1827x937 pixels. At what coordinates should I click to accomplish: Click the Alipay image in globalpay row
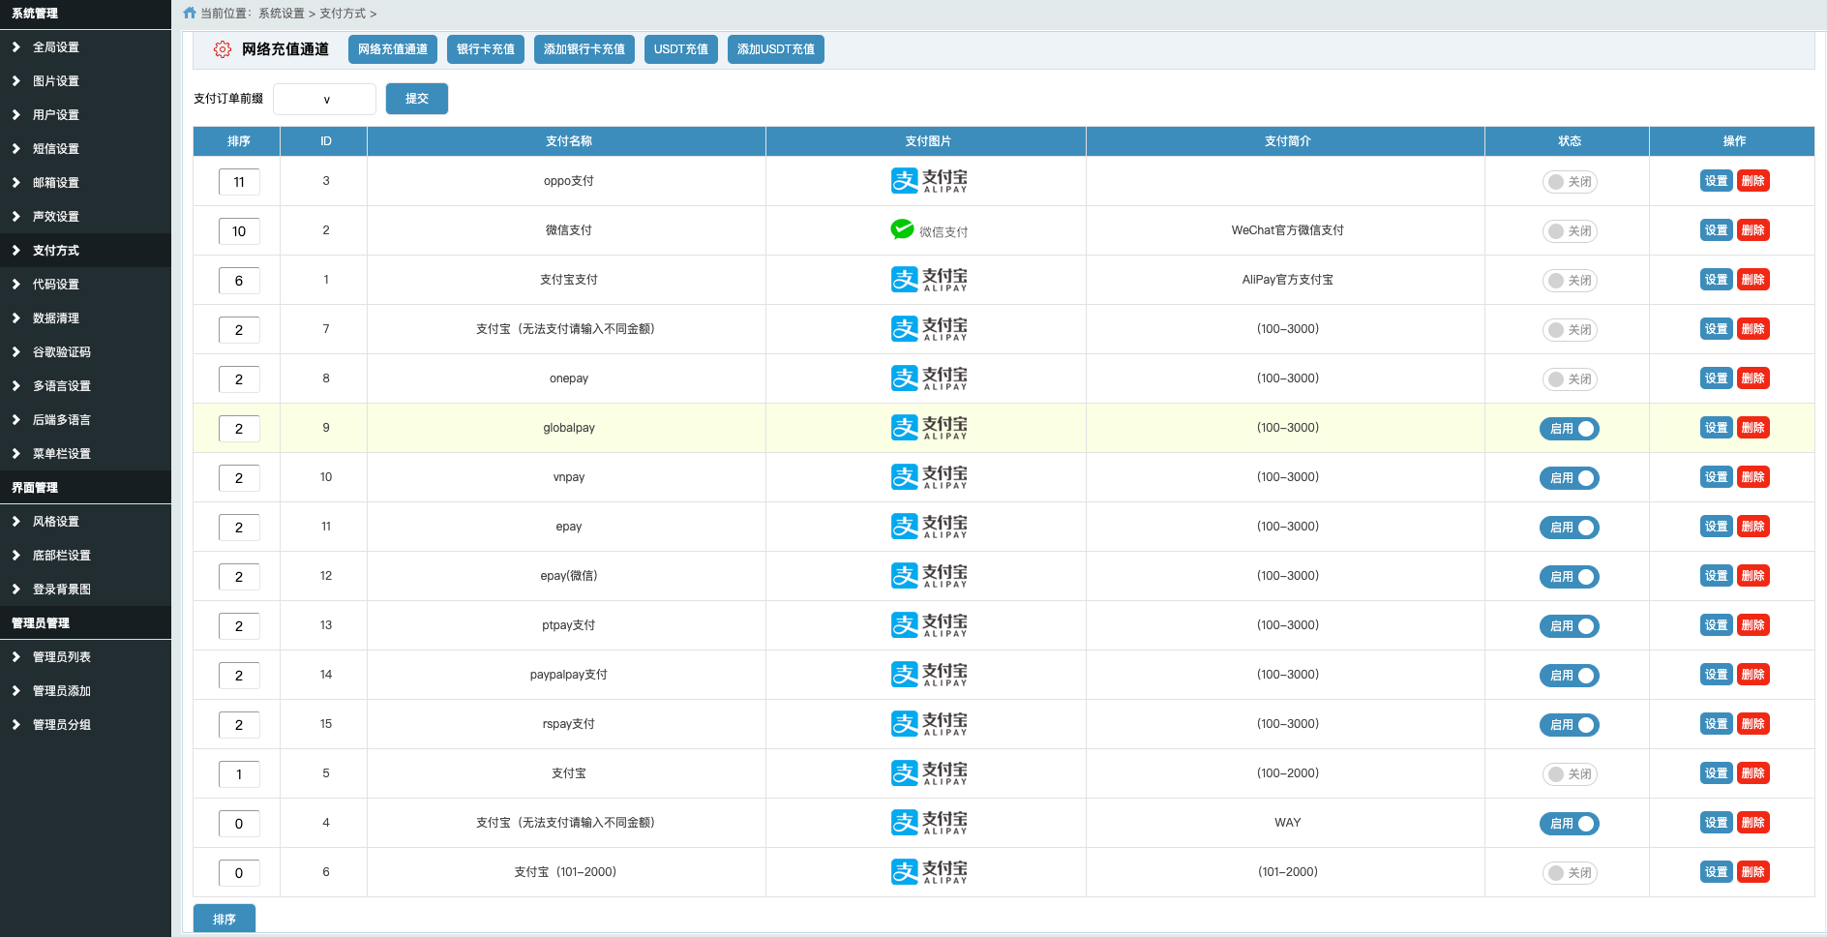point(929,428)
